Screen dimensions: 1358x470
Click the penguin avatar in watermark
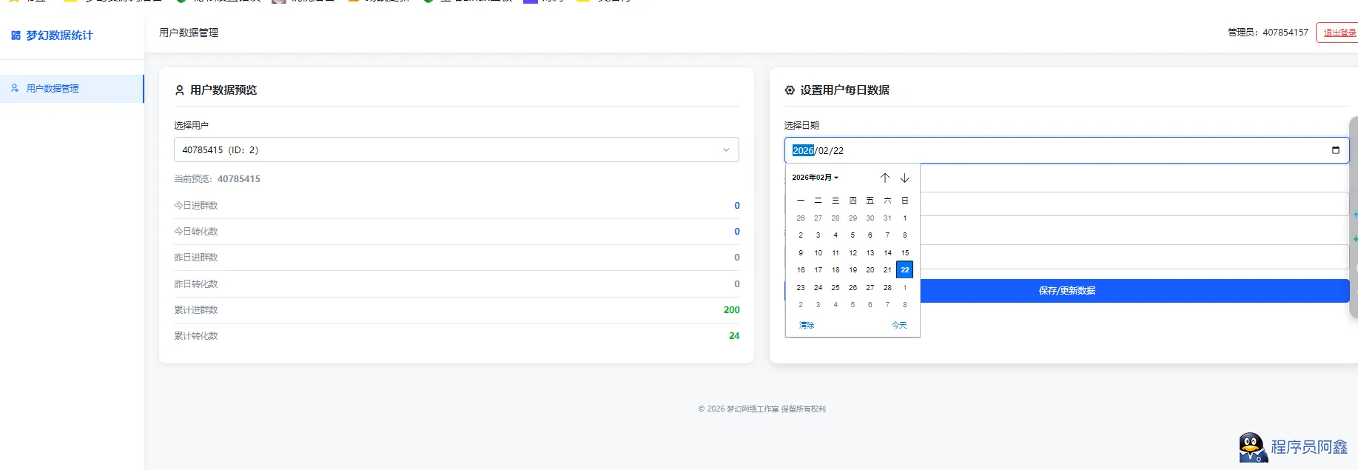point(1252,447)
